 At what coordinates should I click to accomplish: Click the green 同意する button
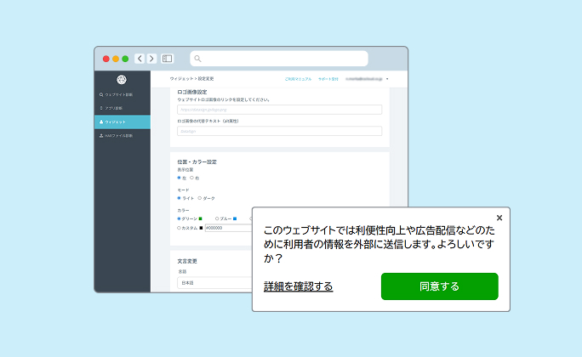pyautogui.click(x=439, y=286)
